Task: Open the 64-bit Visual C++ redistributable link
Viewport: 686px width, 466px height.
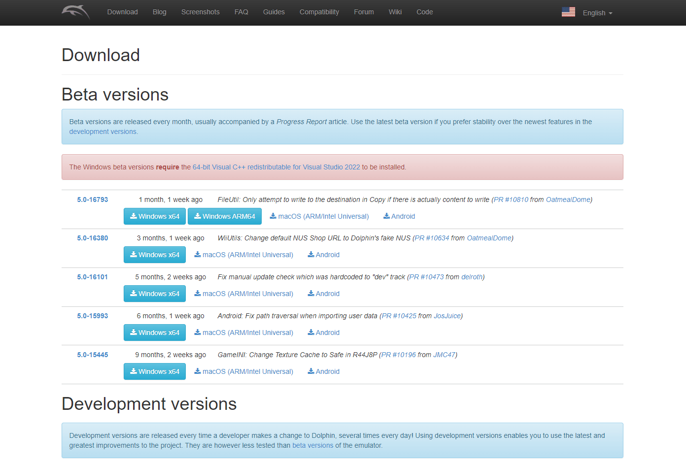Action: click(276, 167)
